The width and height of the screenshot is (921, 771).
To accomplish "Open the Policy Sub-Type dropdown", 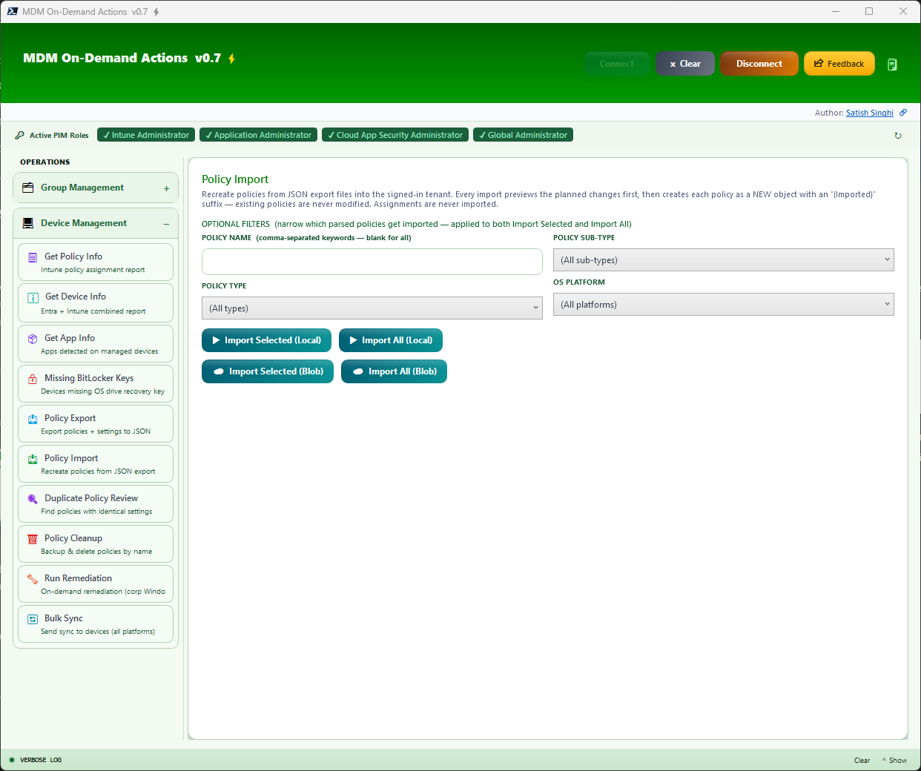I will tap(723, 260).
